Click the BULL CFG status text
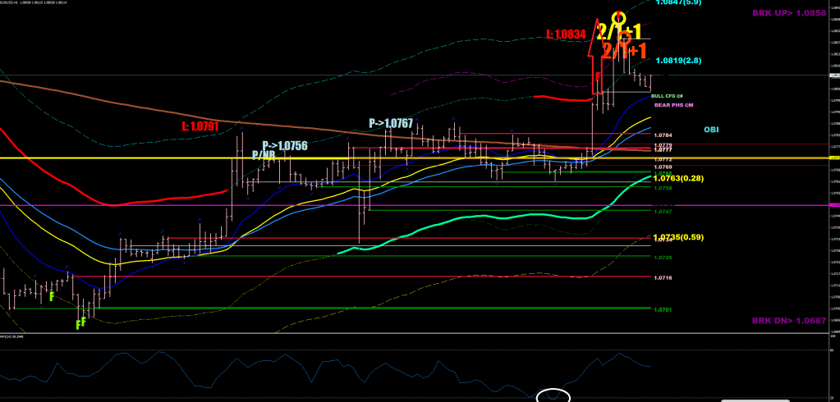Image resolution: width=840 pixels, height=402 pixels. [x=667, y=96]
